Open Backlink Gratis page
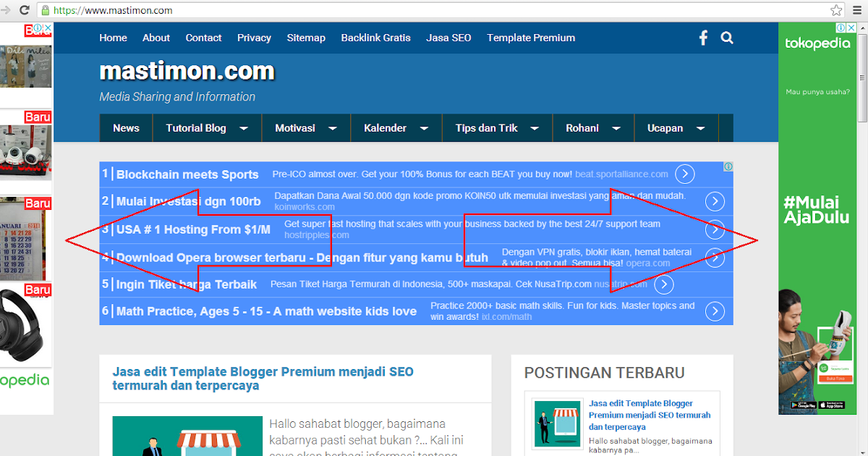 [x=375, y=38]
